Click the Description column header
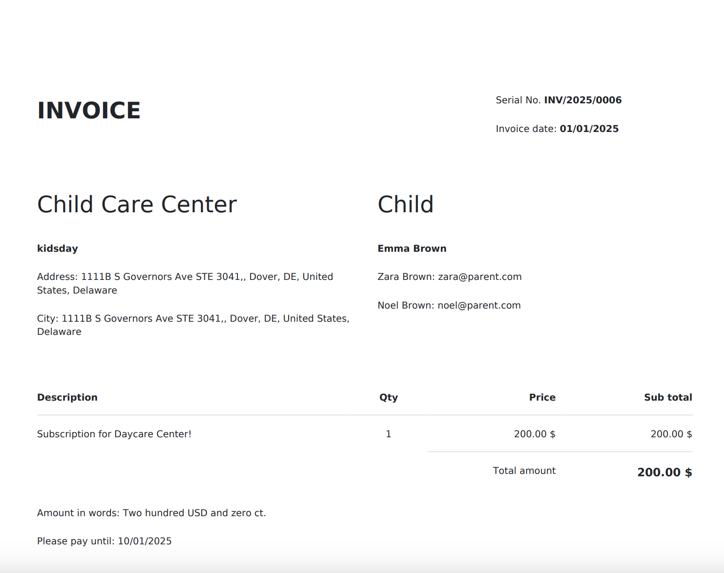Image resolution: width=724 pixels, height=573 pixels. [67, 397]
